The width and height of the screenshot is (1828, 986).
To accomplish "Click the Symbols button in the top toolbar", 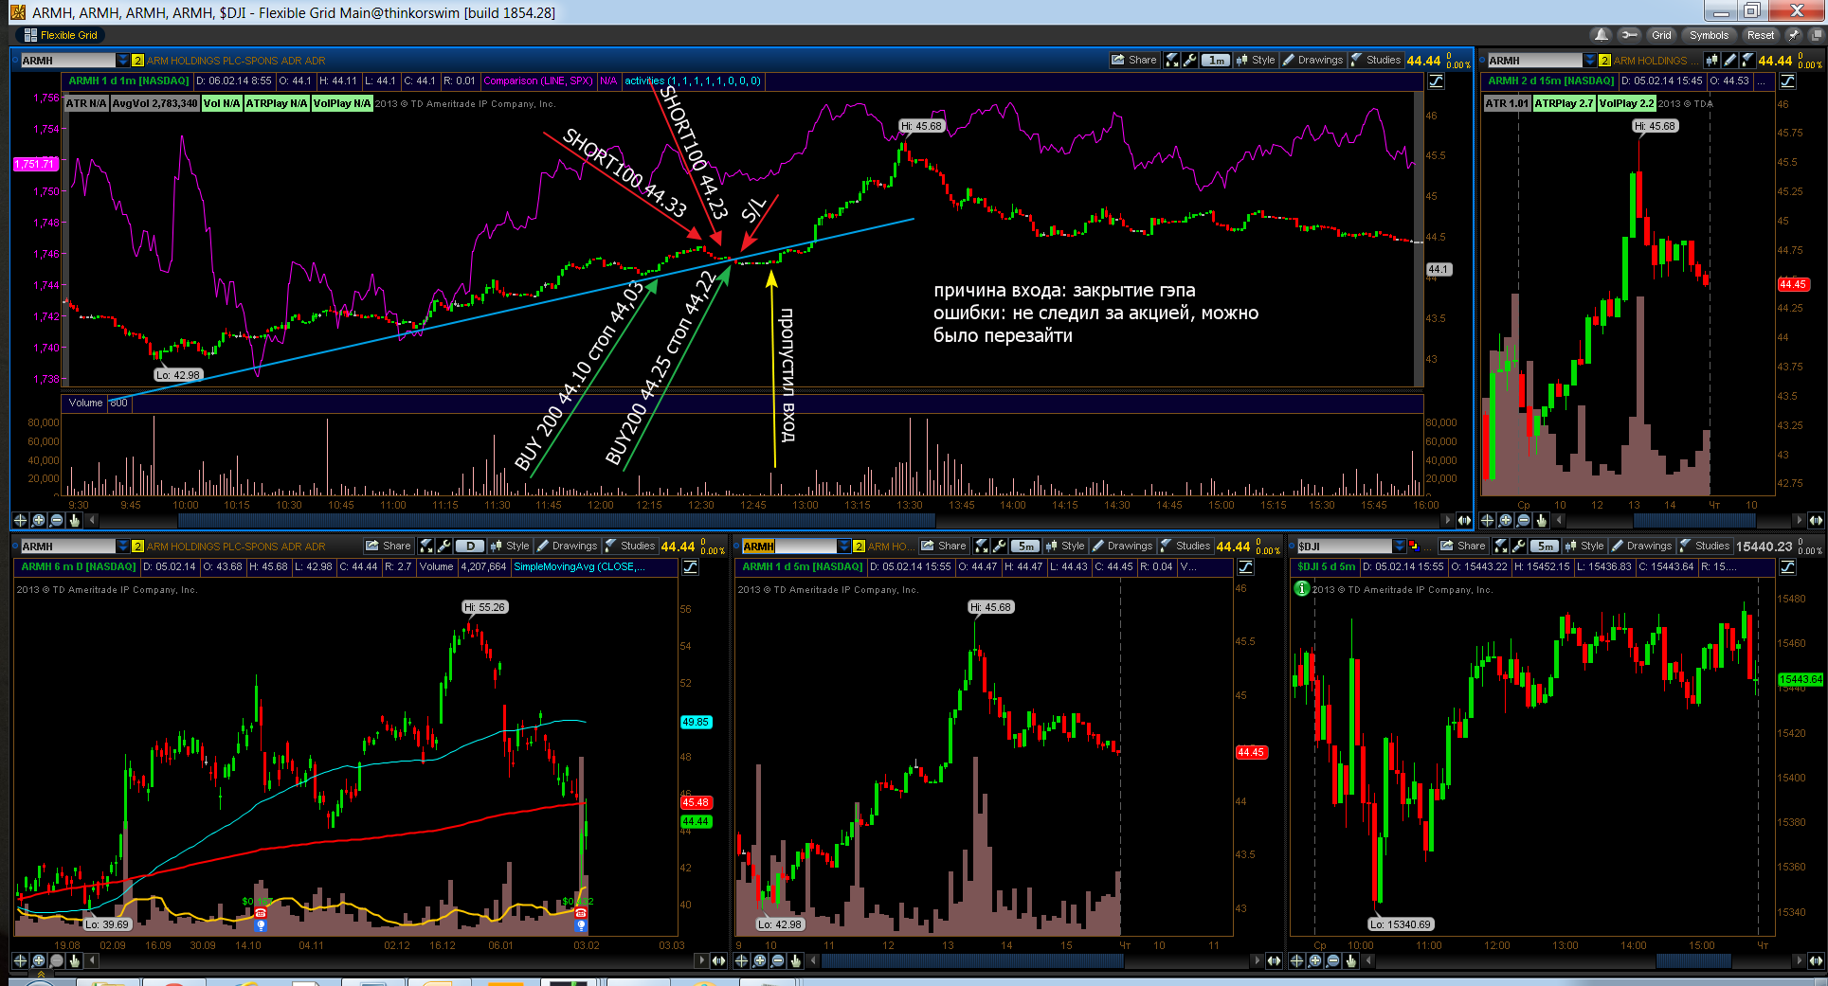I will pyautogui.click(x=1709, y=35).
